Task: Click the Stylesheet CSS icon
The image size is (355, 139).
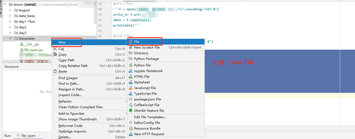Action: coord(131,82)
